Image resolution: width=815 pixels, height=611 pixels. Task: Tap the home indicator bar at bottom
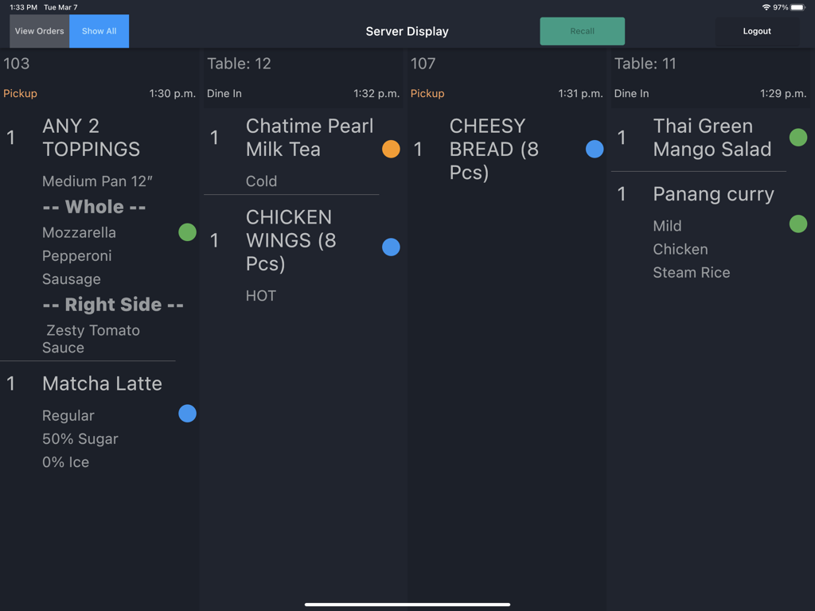pos(407,603)
